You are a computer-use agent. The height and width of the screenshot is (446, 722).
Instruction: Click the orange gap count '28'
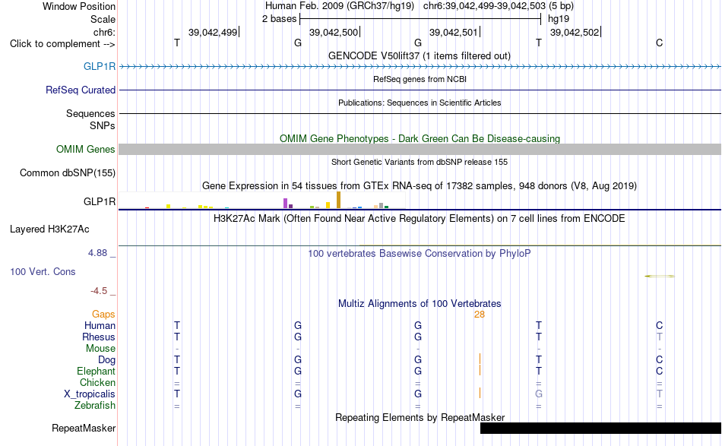click(x=480, y=315)
